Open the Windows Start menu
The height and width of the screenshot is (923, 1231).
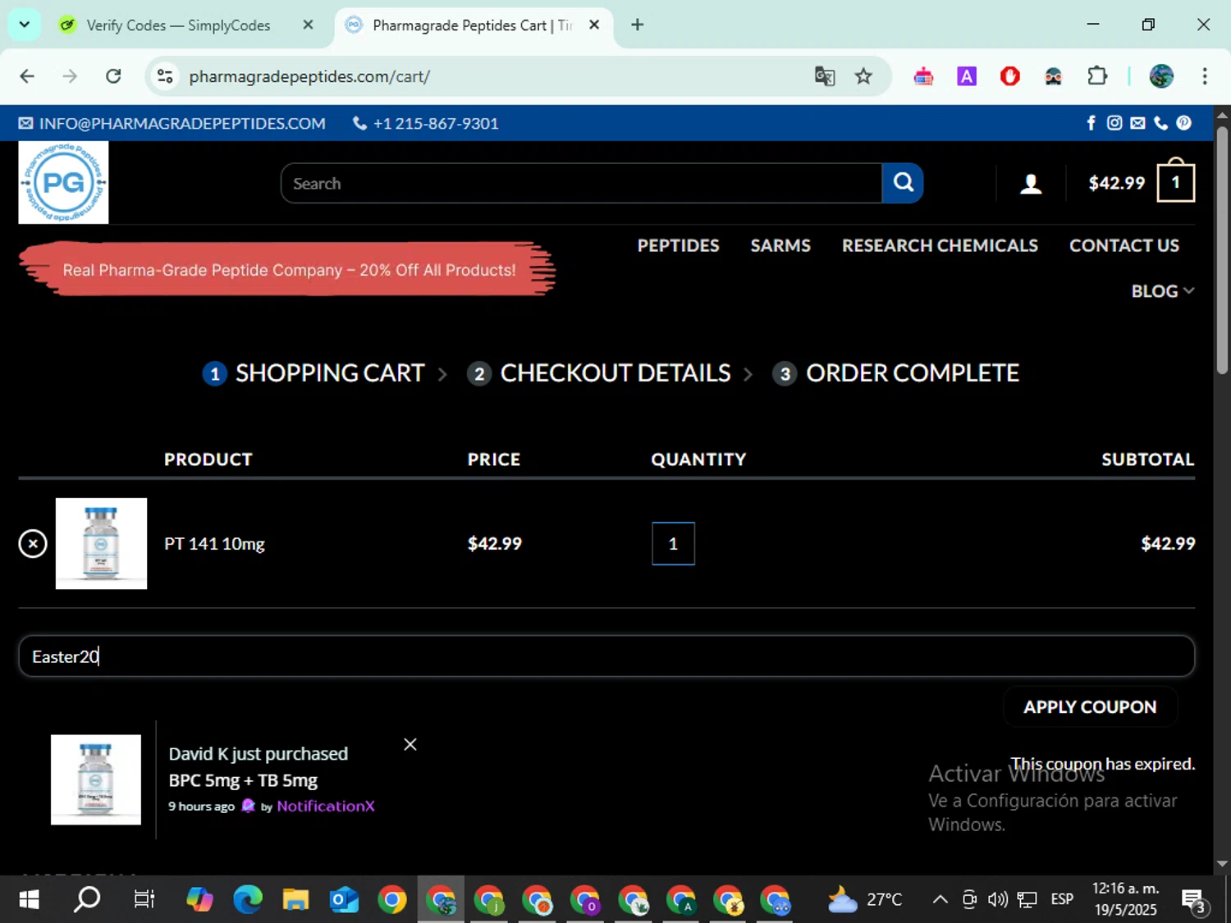tap(29, 900)
